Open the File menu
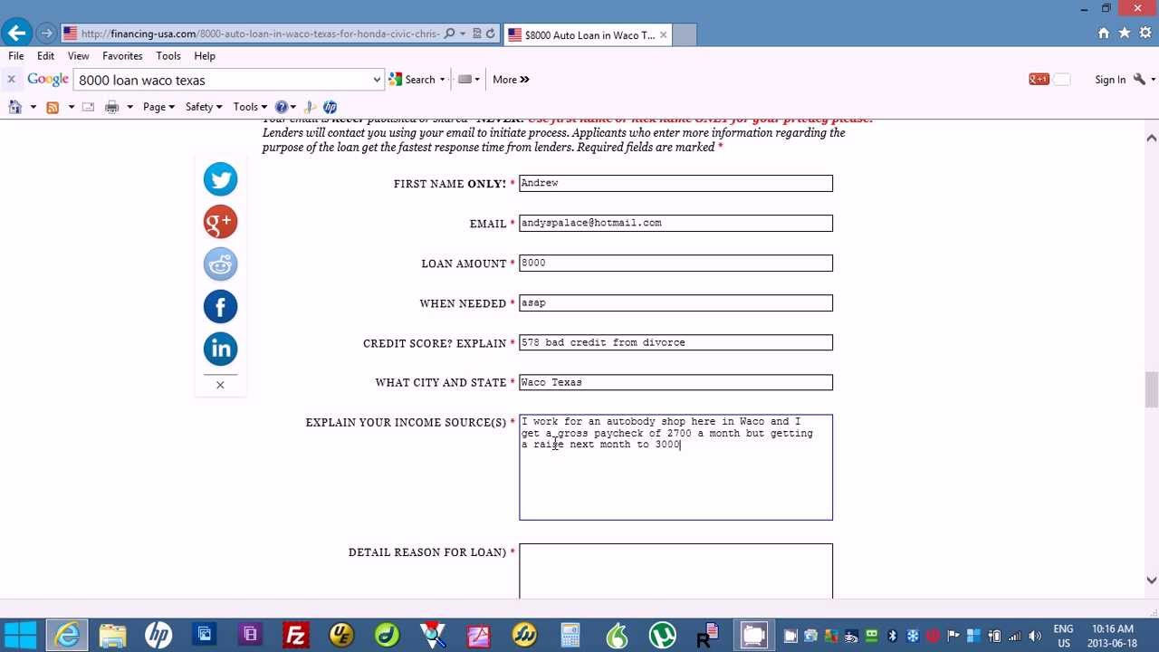 click(x=16, y=56)
